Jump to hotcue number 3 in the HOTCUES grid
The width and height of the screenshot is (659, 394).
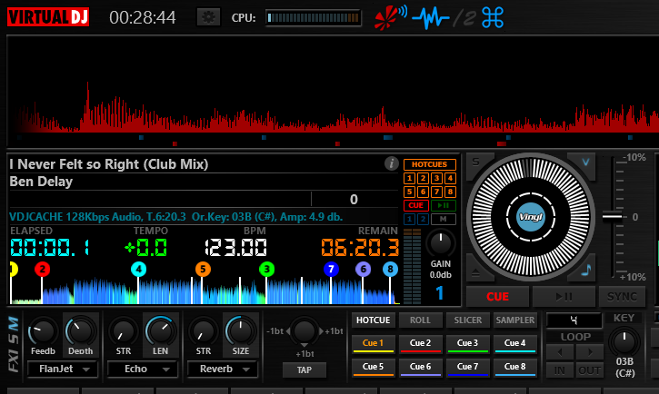[436, 178]
